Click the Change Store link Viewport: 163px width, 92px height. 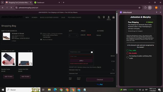click(x=47, y=37)
